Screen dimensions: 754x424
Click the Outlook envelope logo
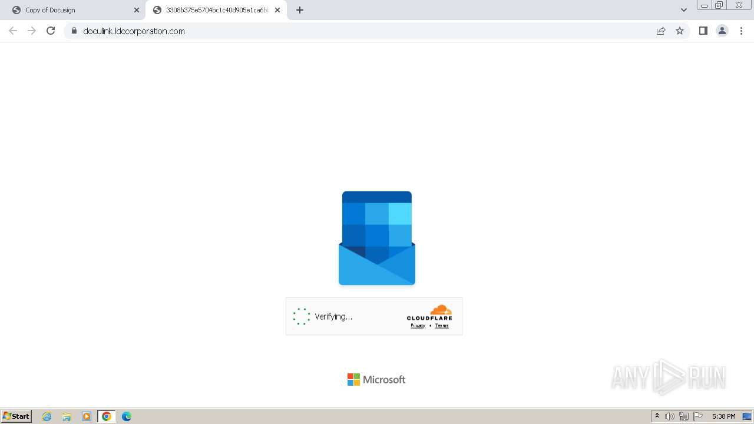pos(377,238)
